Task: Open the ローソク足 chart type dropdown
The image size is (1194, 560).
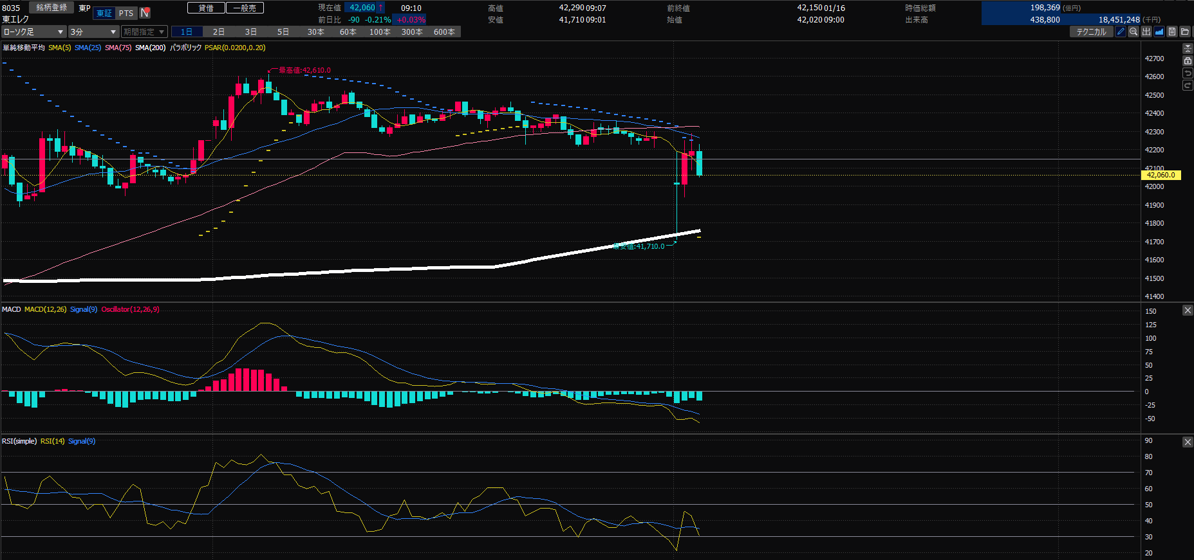Action: point(33,32)
